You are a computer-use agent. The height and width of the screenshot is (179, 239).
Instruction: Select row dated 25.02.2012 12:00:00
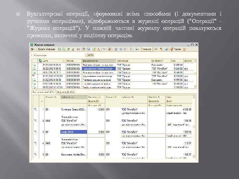[x=113, y=76]
